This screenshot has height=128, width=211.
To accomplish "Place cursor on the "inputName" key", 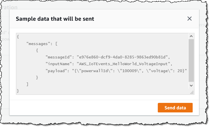I will [59, 64].
